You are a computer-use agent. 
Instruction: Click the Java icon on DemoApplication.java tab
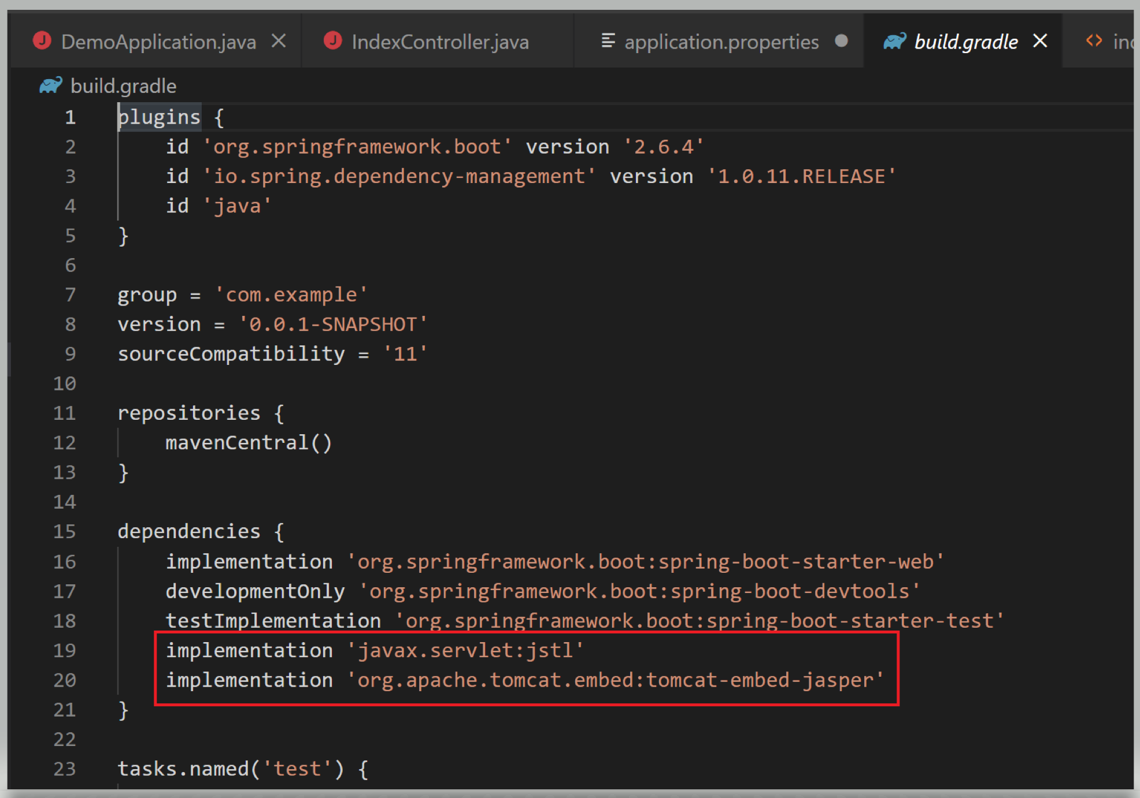(x=42, y=41)
